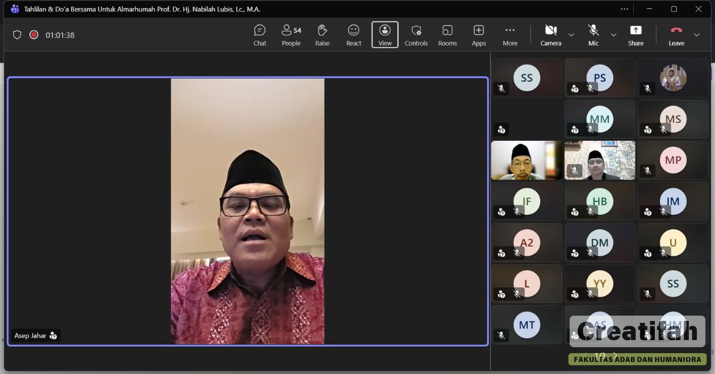
Task: Select the PS participant tile
Action: [x=599, y=77]
